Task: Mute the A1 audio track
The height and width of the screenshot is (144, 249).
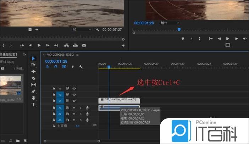Action: pyautogui.click(x=74, y=108)
